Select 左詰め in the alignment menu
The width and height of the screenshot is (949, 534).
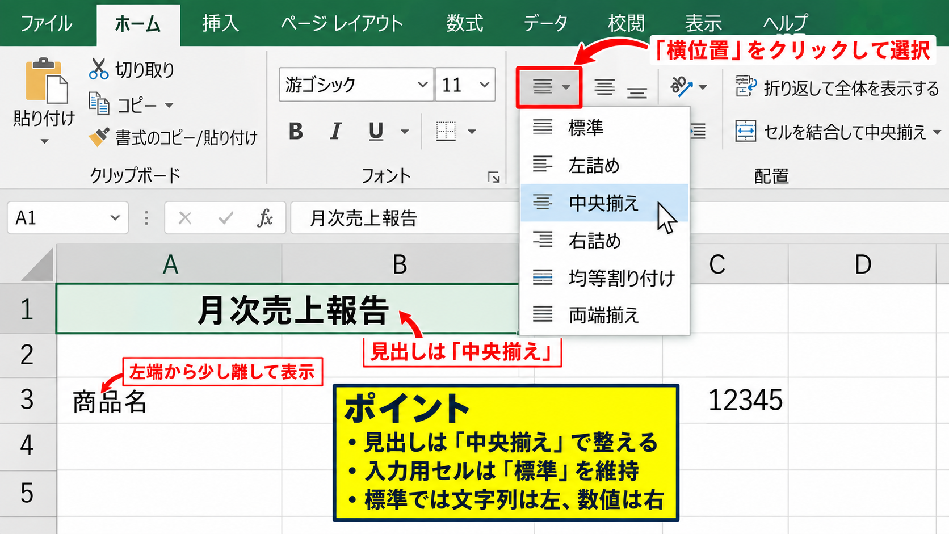(x=604, y=165)
